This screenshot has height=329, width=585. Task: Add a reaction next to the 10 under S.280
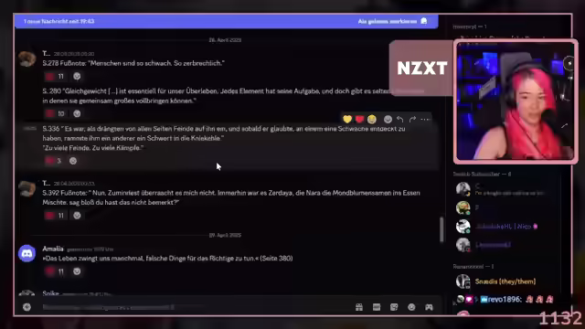tap(77, 113)
